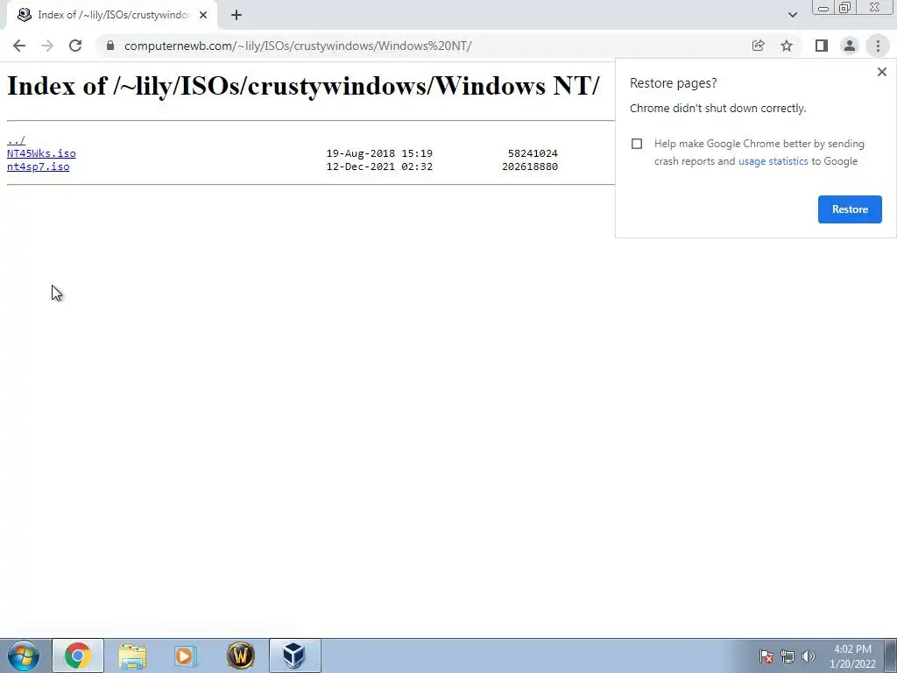Open the Chrome profile menu
Screen dimensions: 897x673
(850, 46)
